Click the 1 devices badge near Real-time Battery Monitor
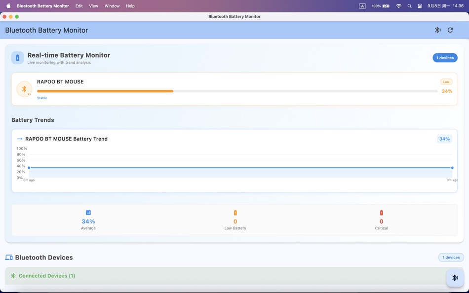This screenshot has height=293, width=469. click(x=445, y=58)
